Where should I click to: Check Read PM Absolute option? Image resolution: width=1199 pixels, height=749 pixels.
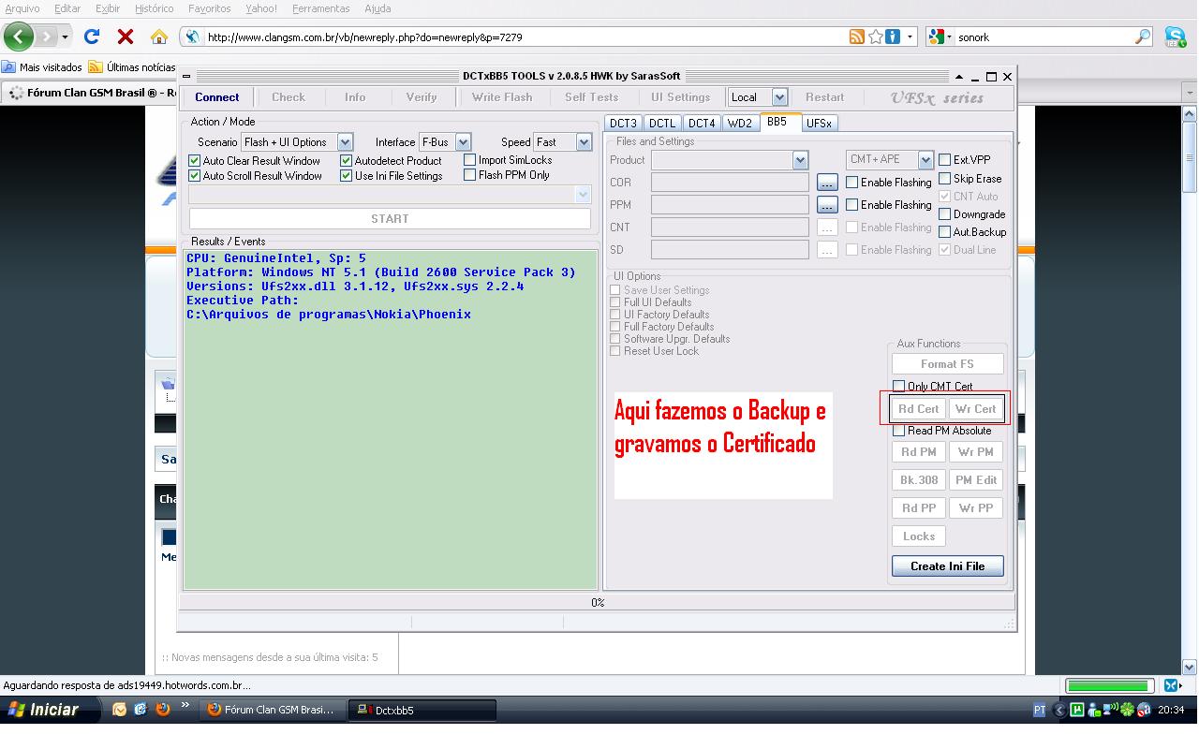(x=899, y=431)
